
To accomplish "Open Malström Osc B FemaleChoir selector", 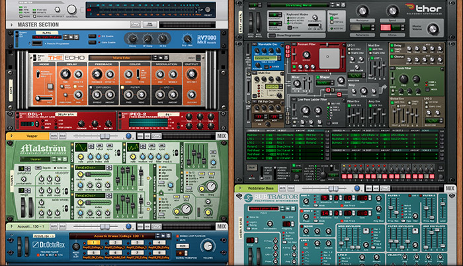I will 89,195.
